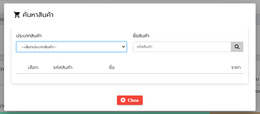Image resolution: width=260 pixels, height=114 pixels.
Task: Click the ชื่อ column header
Action: pyautogui.click(x=112, y=67)
